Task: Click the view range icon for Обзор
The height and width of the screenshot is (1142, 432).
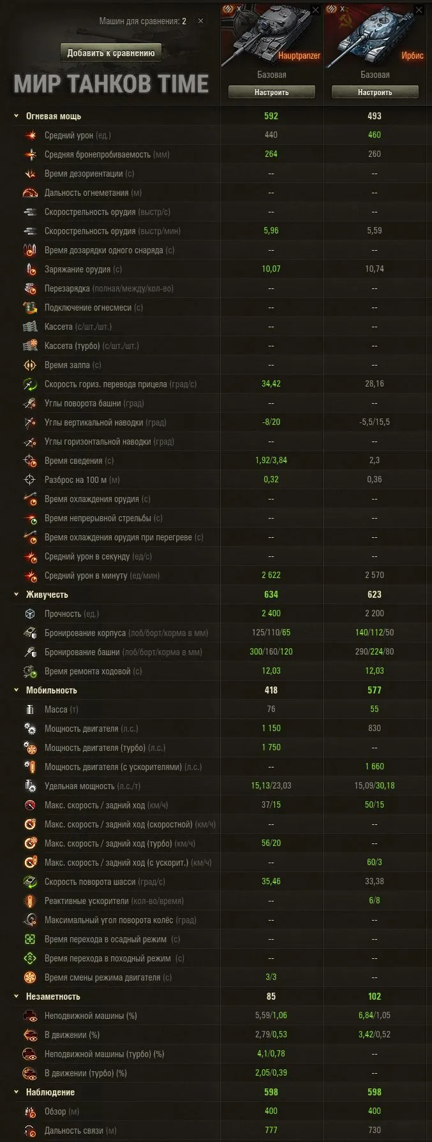Action: point(31,1111)
